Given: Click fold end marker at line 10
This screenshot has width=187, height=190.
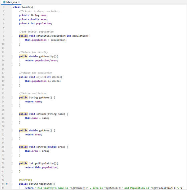Looking at the screenshot, I should pyautogui.click(x=12, y=44).
